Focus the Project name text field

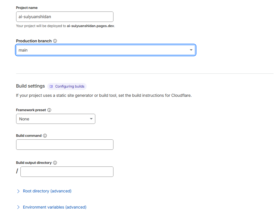click(x=64, y=17)
